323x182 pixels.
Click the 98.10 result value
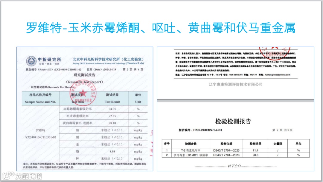tap(112, 123)
